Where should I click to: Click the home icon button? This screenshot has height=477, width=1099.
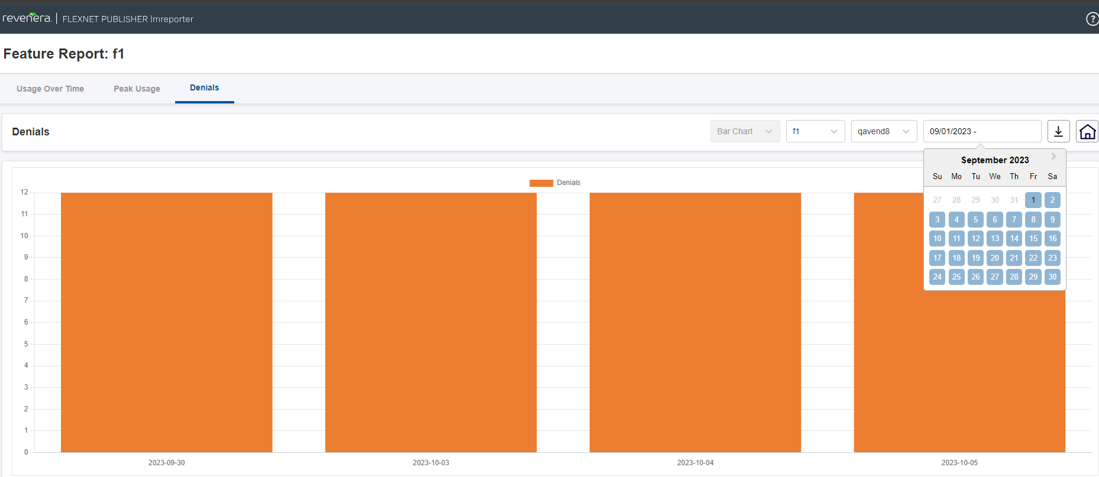1087,131
